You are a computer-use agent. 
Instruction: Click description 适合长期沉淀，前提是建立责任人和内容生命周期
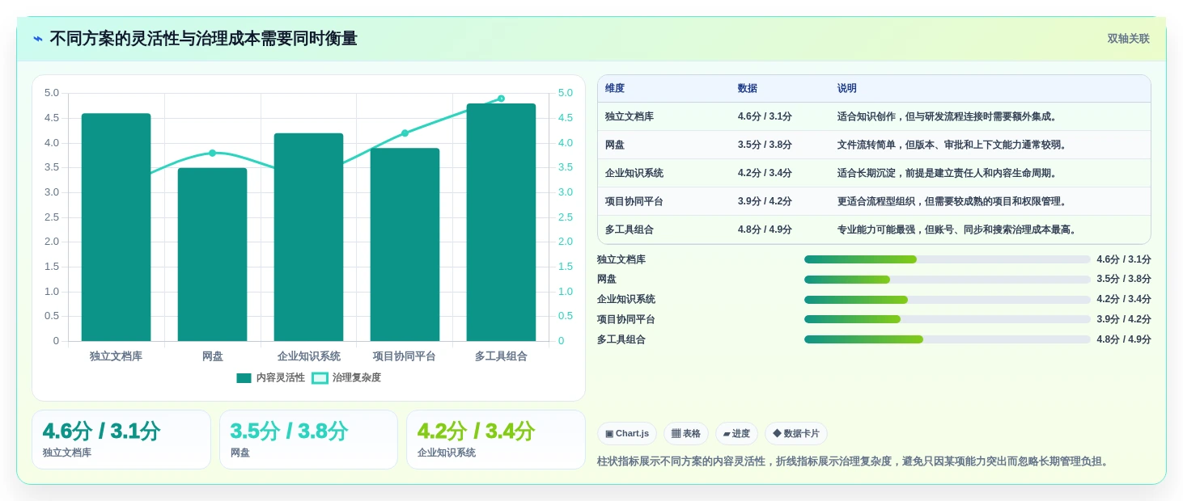[948, 173]
